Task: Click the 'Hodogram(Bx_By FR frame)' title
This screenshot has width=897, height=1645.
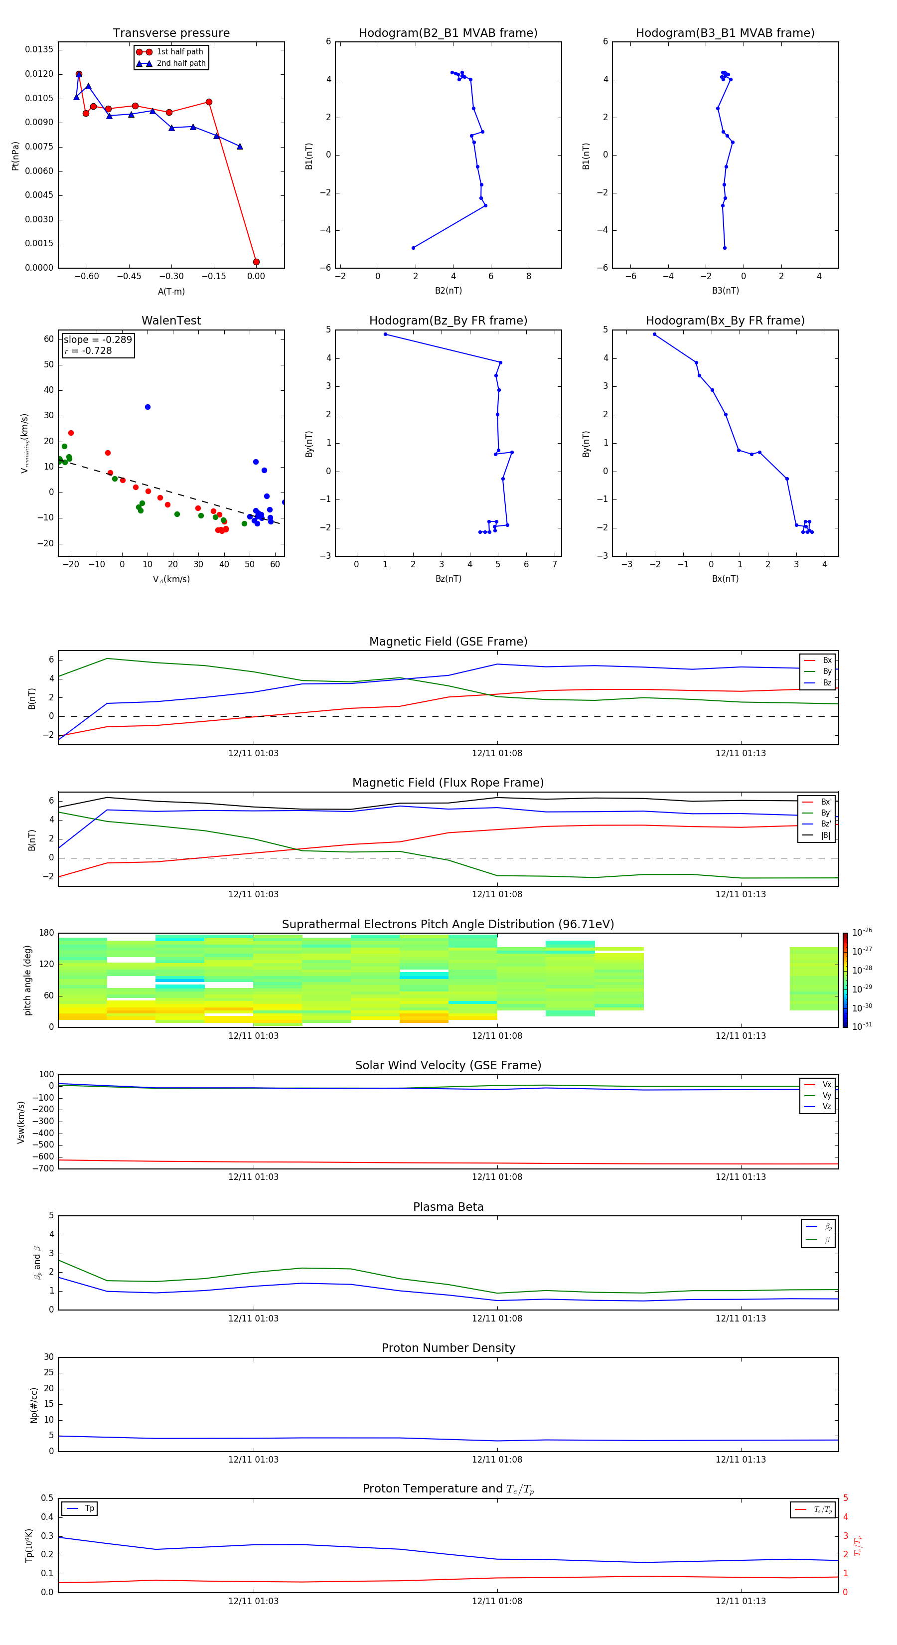Action: [725, 321]
